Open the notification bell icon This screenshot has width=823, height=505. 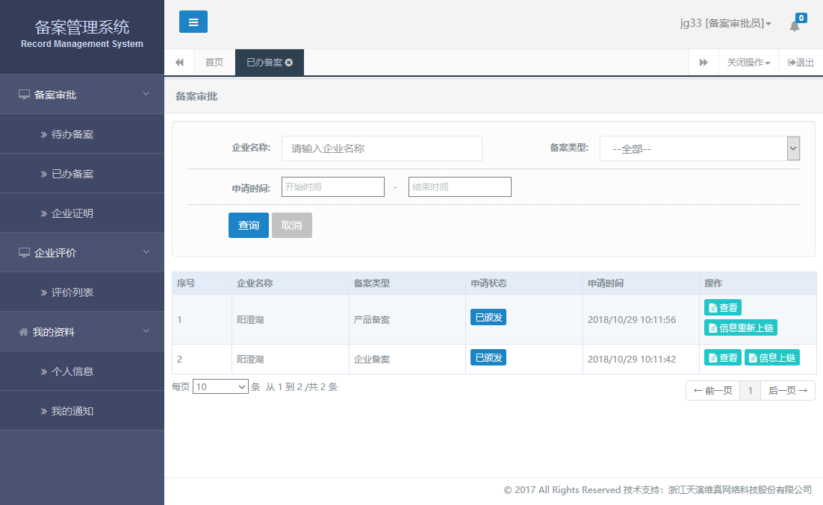(794, 25)
